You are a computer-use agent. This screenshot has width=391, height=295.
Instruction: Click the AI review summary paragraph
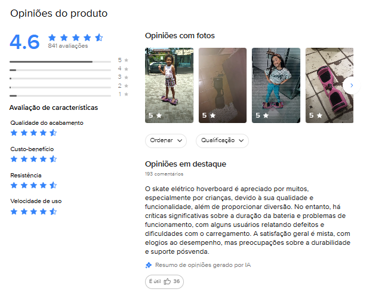click(x=248, y=220)
